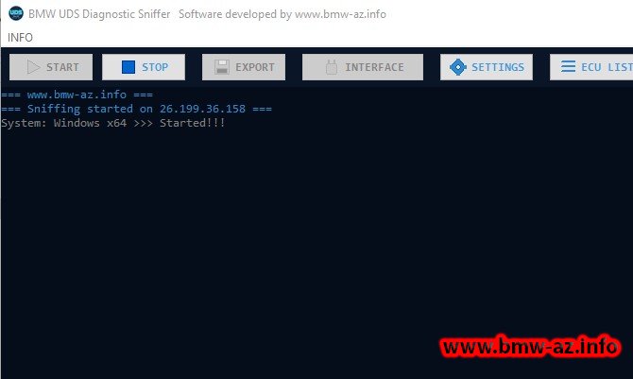This screenshot has width=633, height=379.
Task: Select the 'System: Windows x64' log line
Action: pos(112,123)
